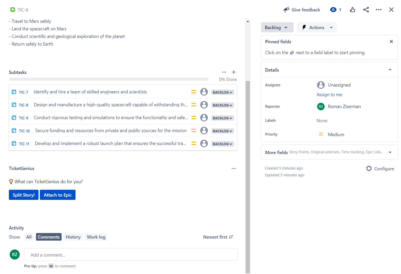
Task: Click the reporter RZ avatar
Action: (321, 107)
